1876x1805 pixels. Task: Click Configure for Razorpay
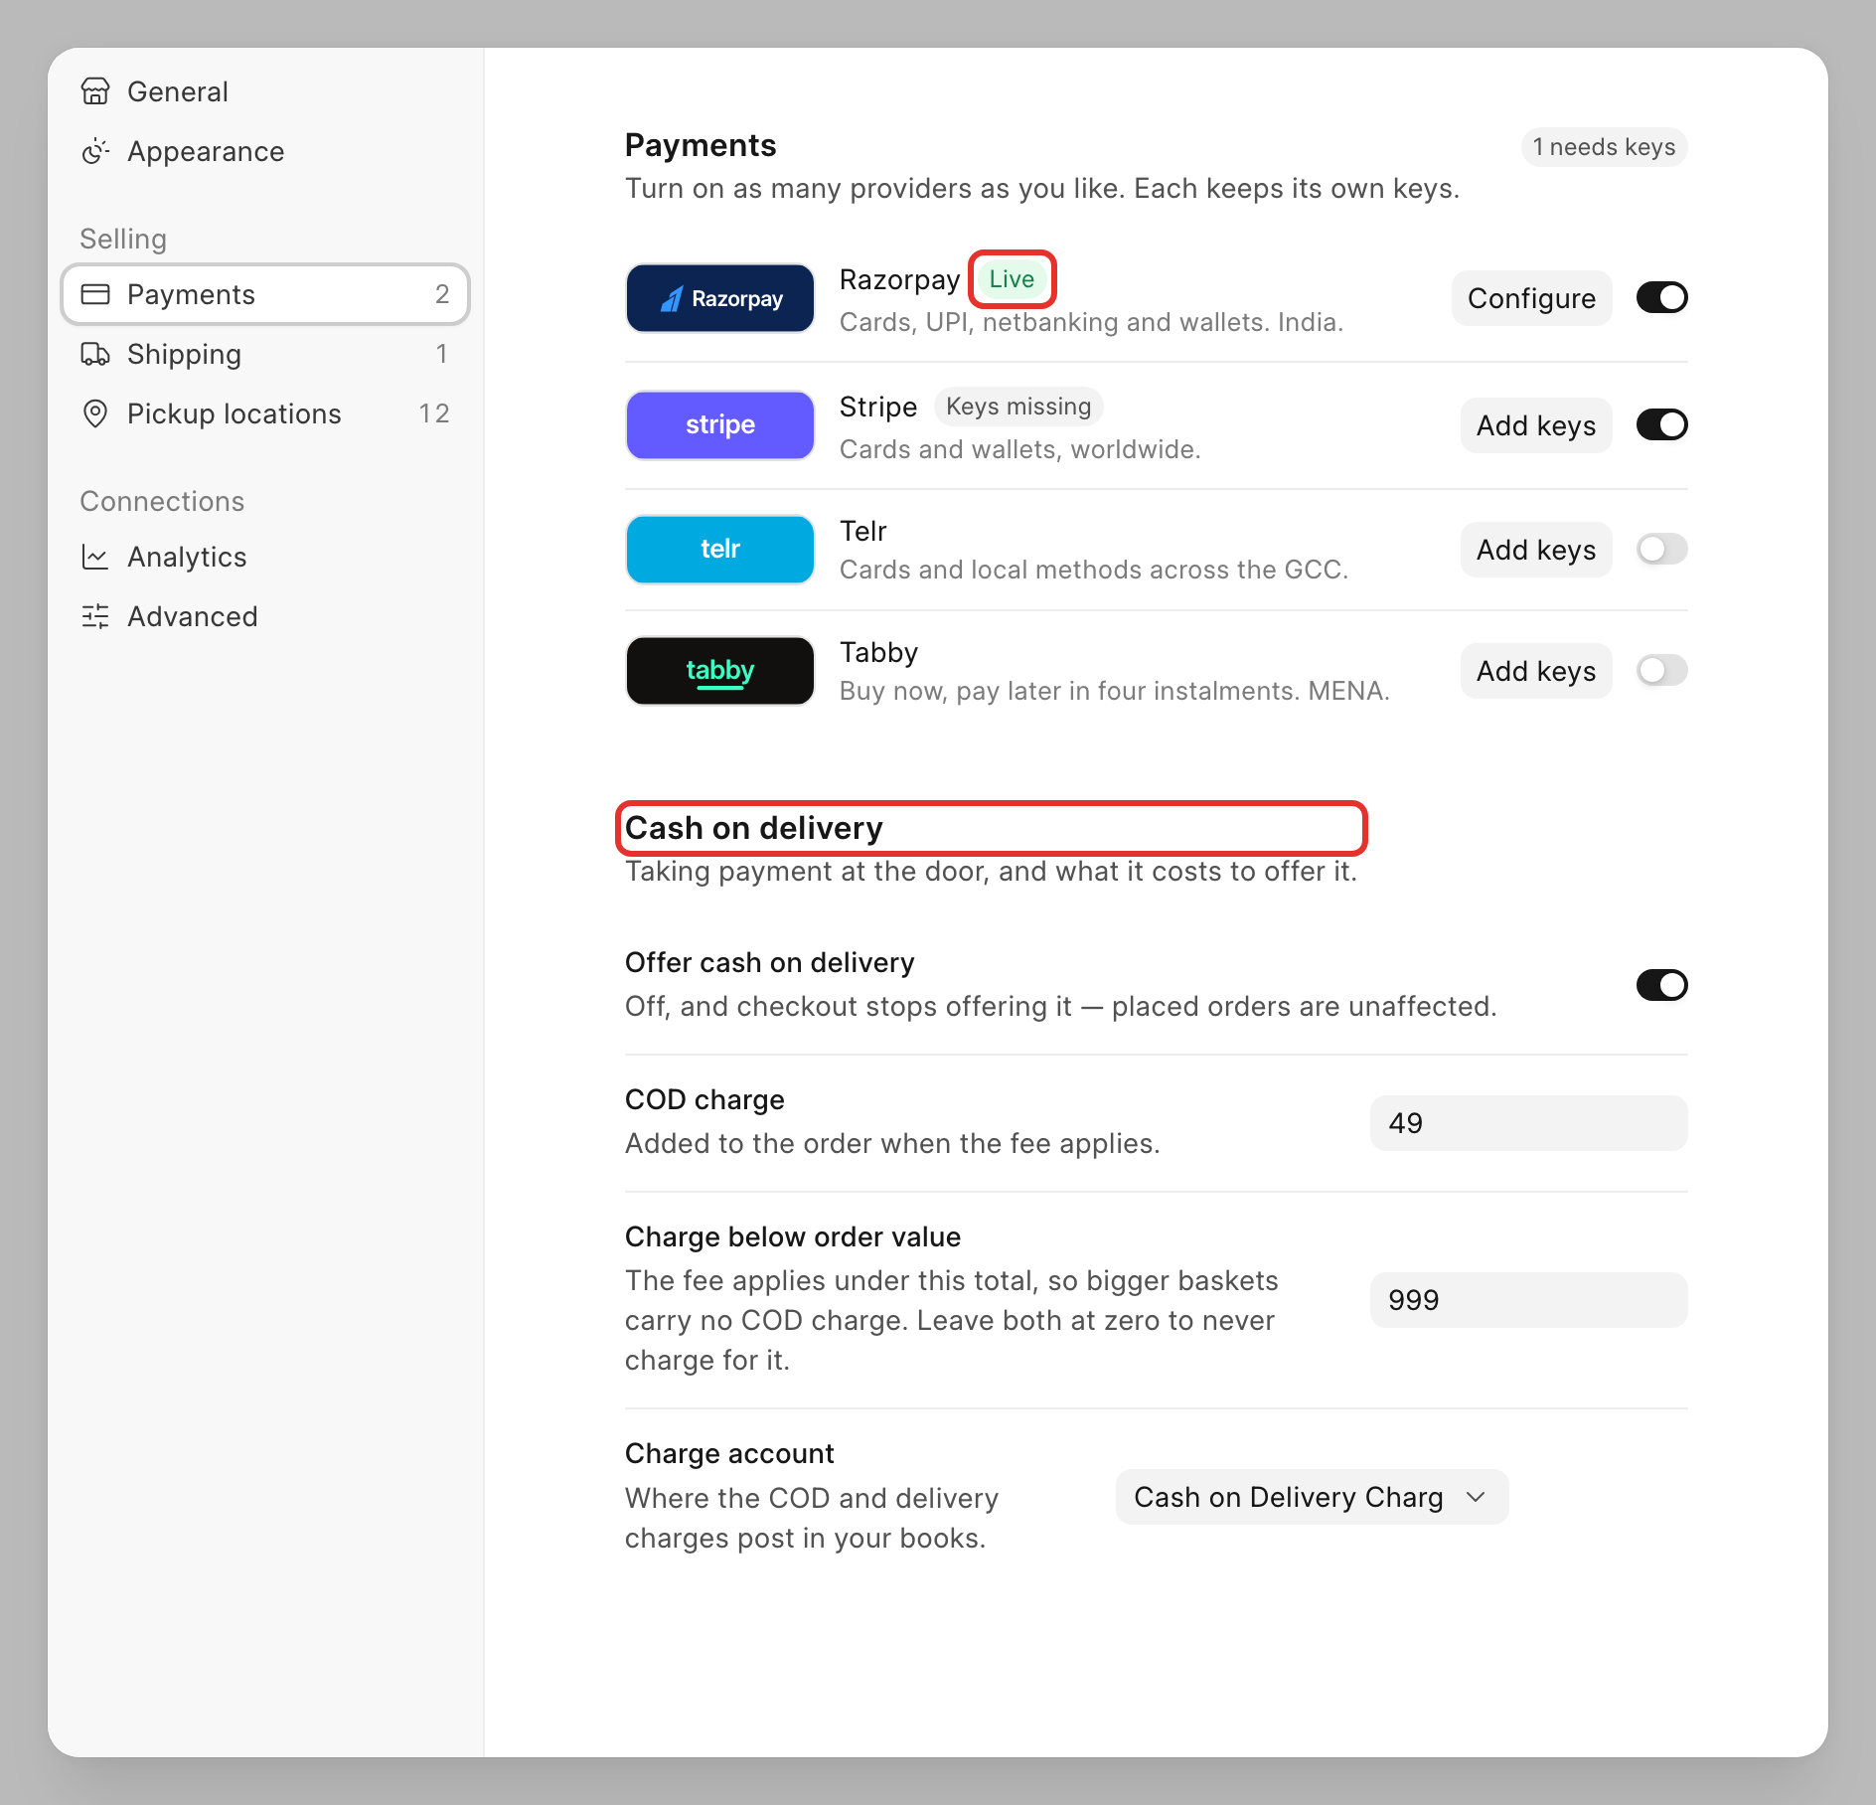pyautogui.click(x=1531, y=298)
